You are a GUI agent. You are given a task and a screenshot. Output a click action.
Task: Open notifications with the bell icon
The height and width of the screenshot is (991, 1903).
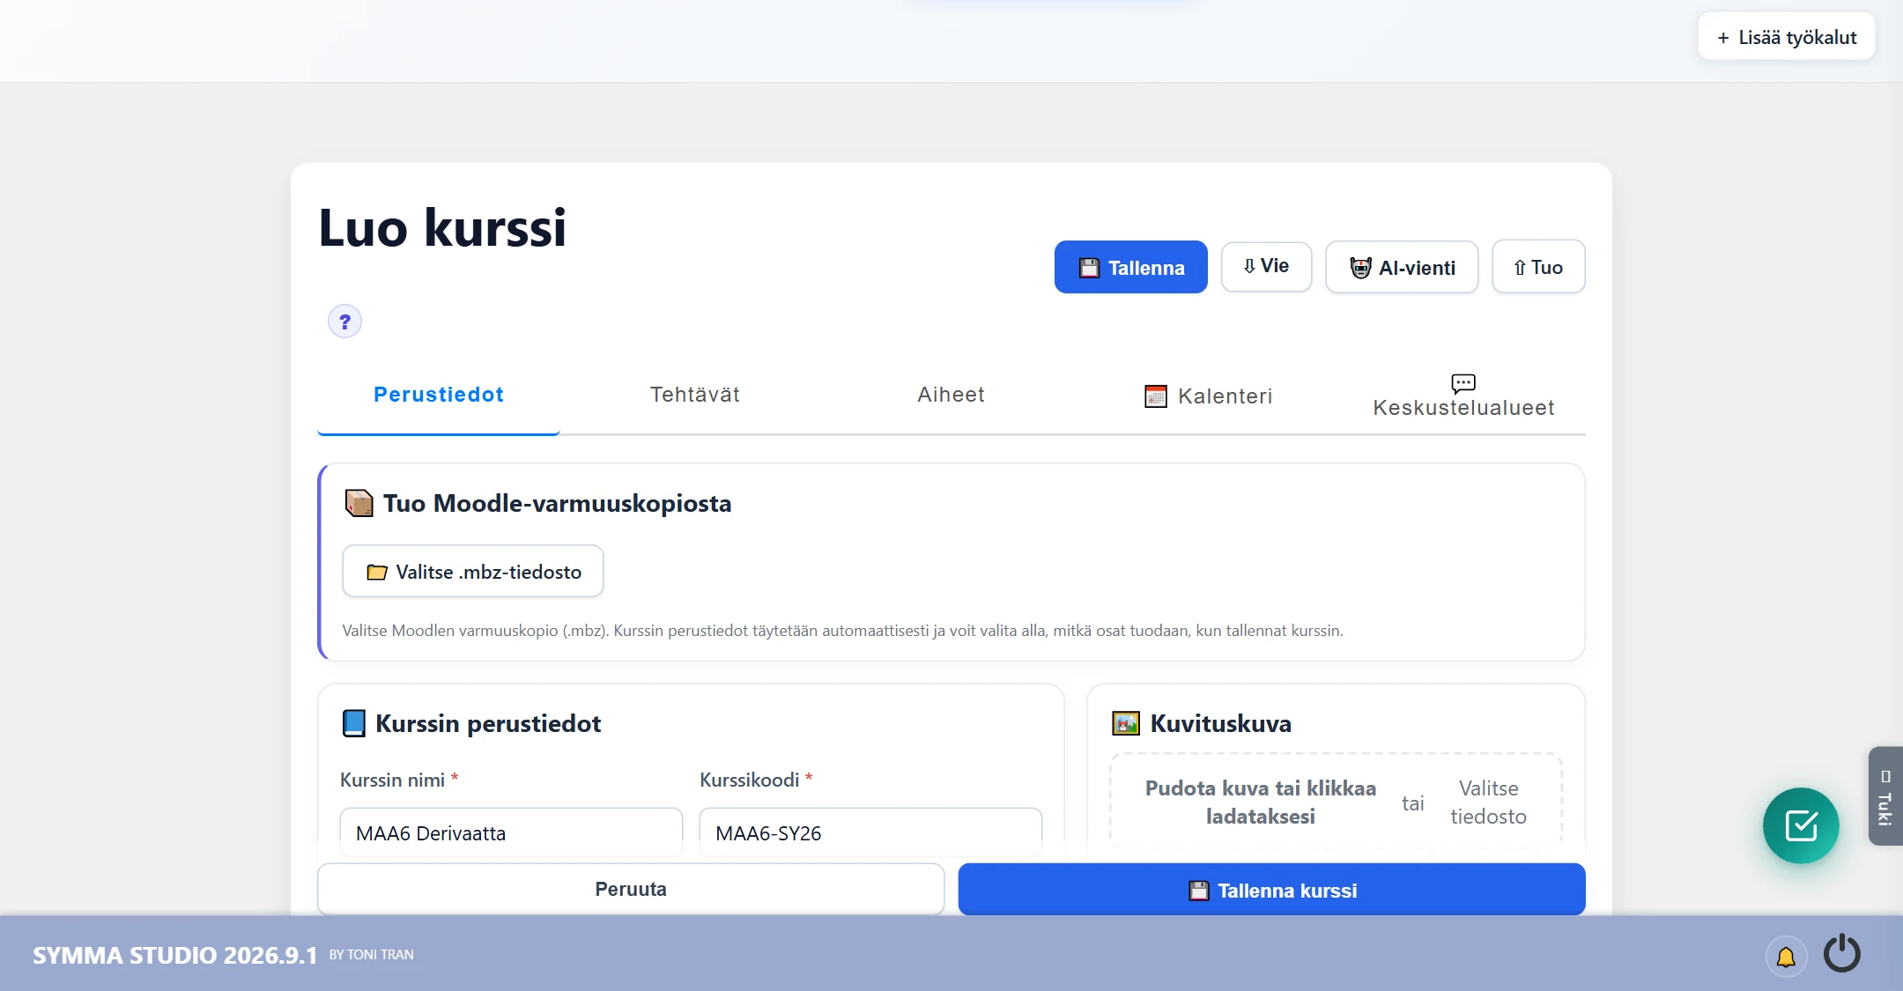tap(1786, 957)
